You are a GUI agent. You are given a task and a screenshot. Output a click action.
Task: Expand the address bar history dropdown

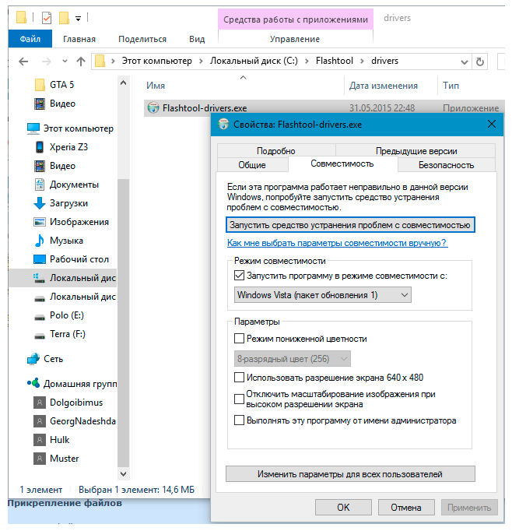coord(465,62)
